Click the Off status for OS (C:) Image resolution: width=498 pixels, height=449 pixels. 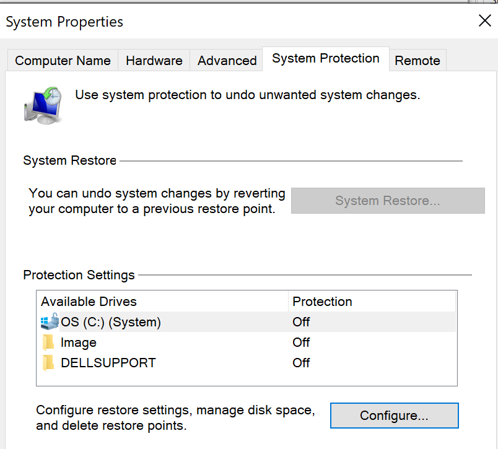[x=301, y=322]
